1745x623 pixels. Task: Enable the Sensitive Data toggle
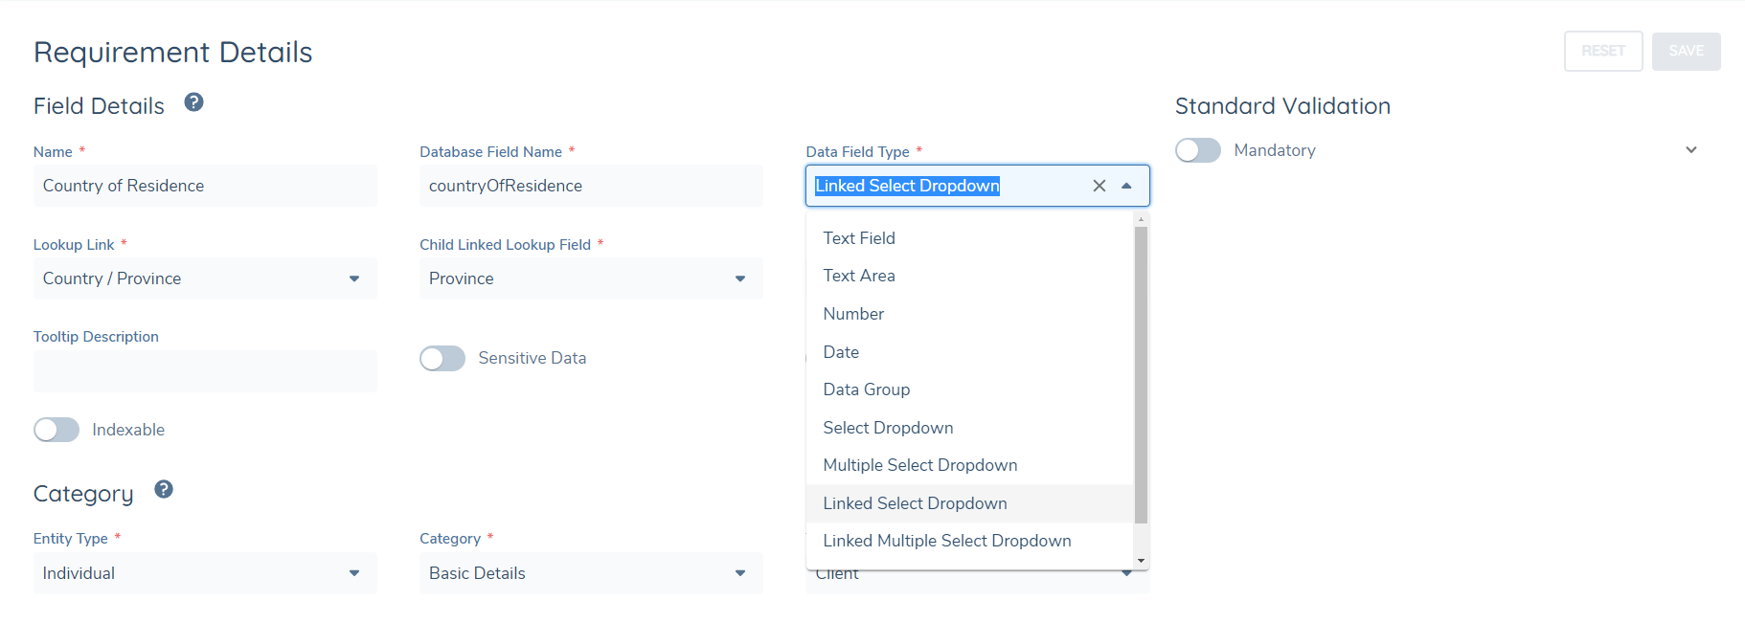pyautogui.click(x=442, y=358)
